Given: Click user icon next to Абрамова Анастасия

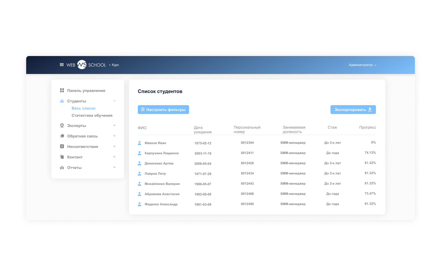Looking at the screenshot, I should [x=139, y=194].
